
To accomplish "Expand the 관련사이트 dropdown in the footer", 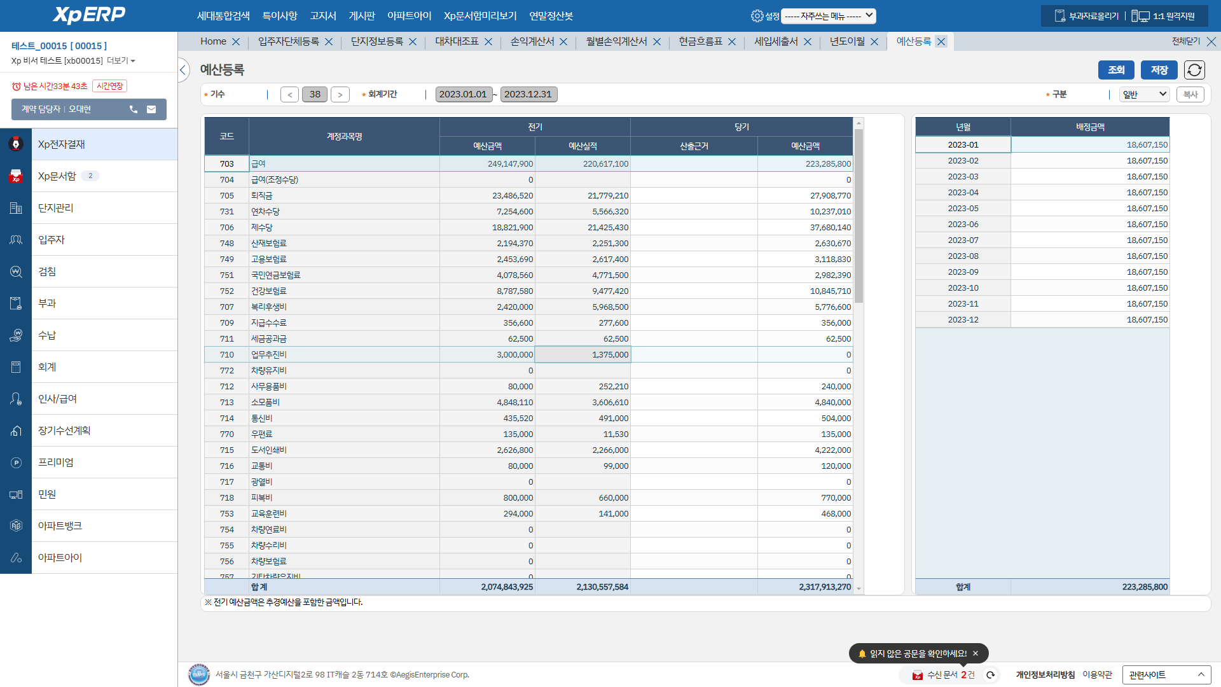I will (1166, 675).
